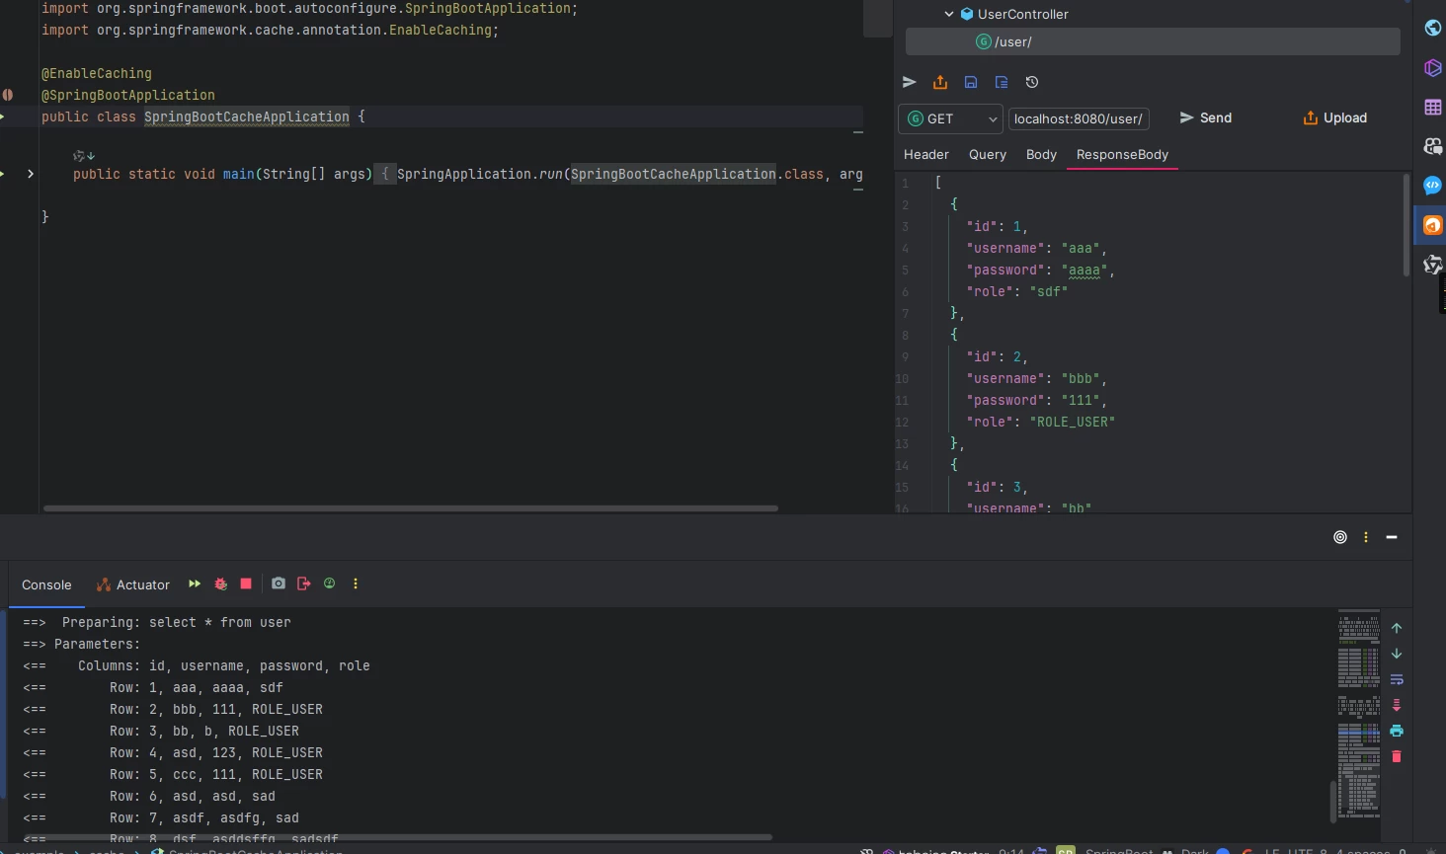Toggle scroll to end in the console
The width and height of the screenshot is (1446, 854).
[1397, 705]
